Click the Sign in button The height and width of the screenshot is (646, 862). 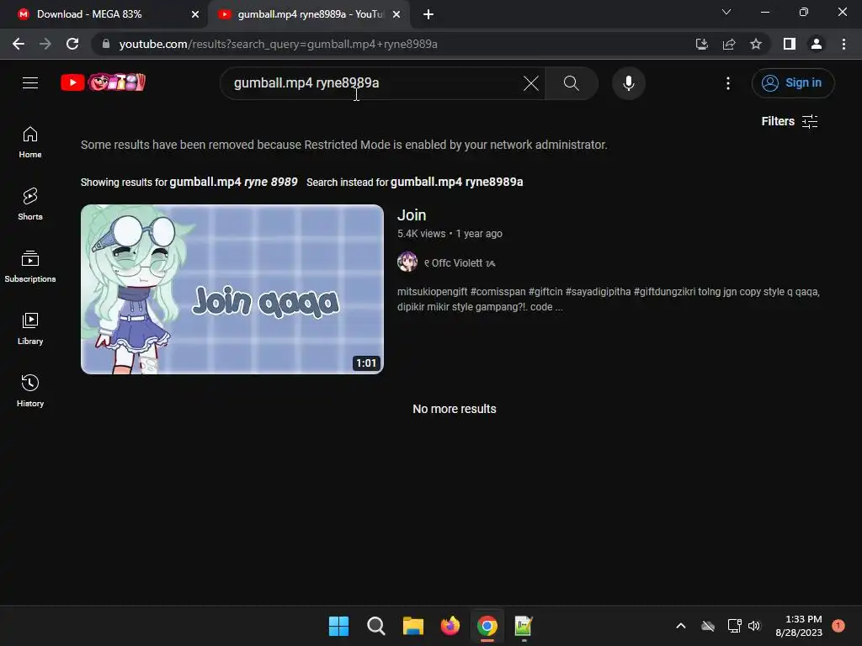point(793,83)
